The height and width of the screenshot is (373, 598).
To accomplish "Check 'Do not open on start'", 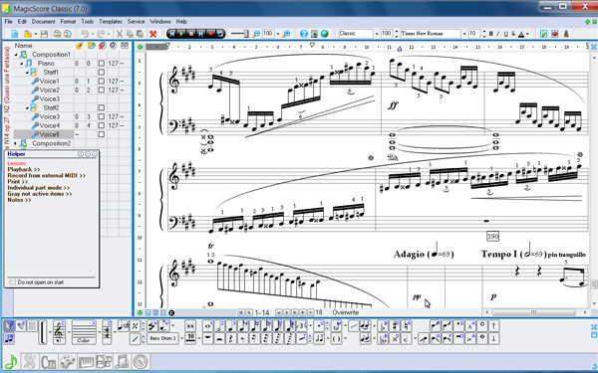I will 12,282.
